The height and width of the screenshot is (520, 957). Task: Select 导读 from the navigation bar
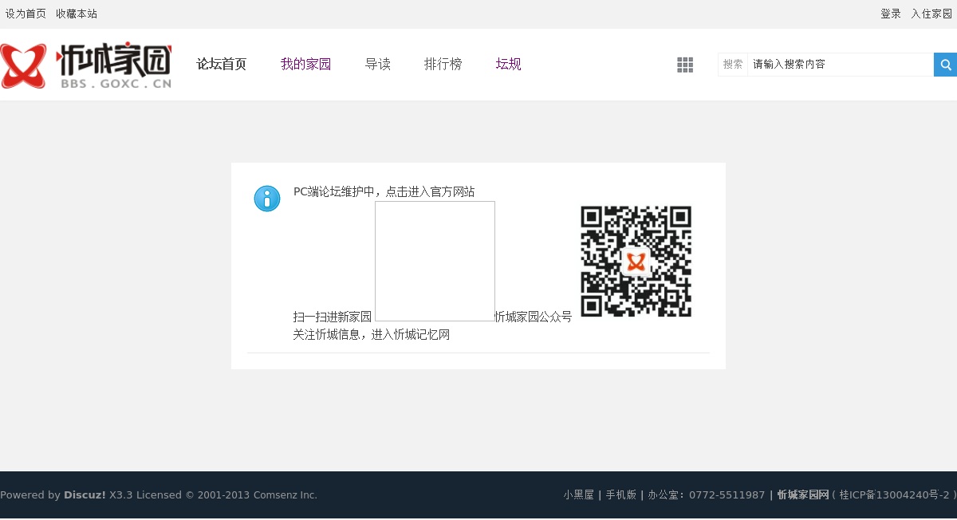coord(377,65)
